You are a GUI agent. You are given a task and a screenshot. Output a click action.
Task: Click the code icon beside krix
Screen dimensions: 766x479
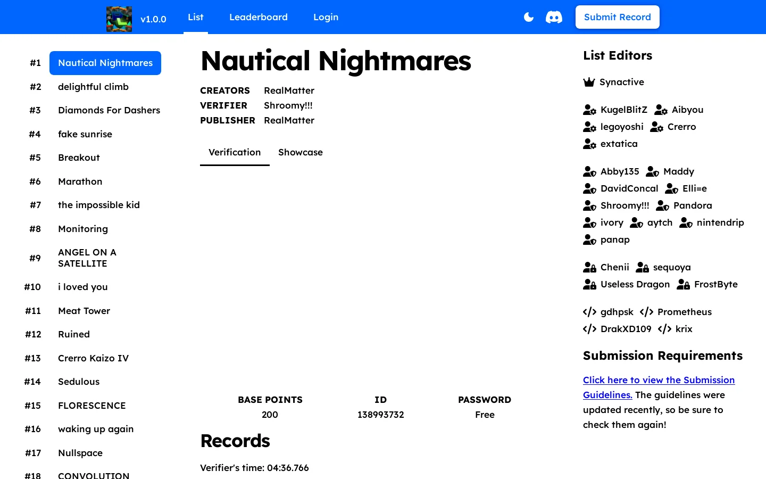(664, 329)
